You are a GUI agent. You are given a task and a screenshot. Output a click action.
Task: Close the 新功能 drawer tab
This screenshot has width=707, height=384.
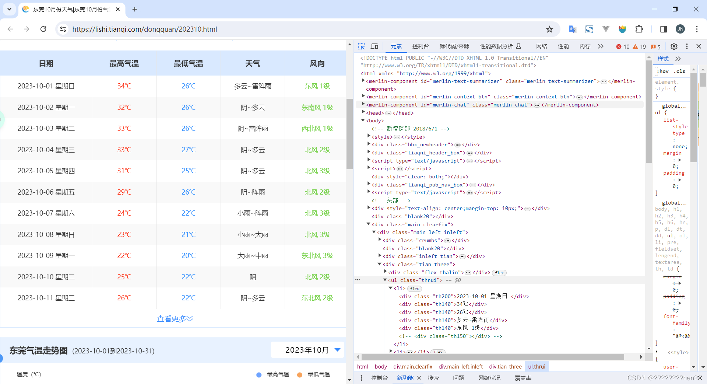419,378
